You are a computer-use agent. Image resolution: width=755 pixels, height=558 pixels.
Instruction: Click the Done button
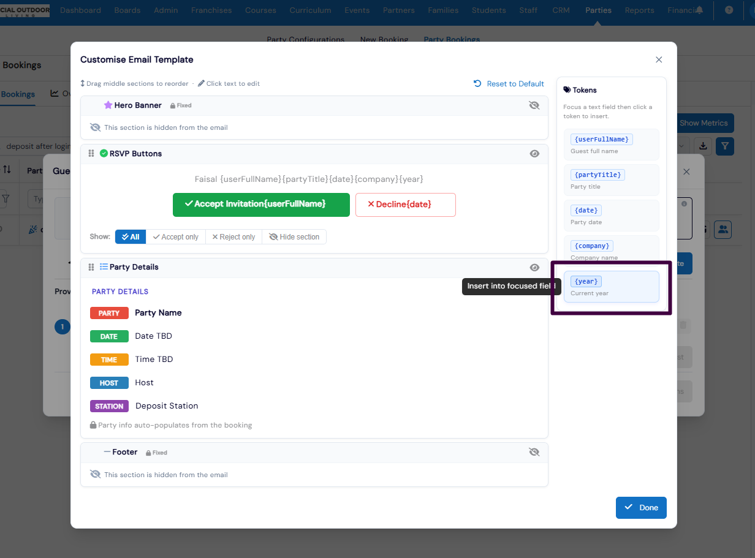(641, 507)
